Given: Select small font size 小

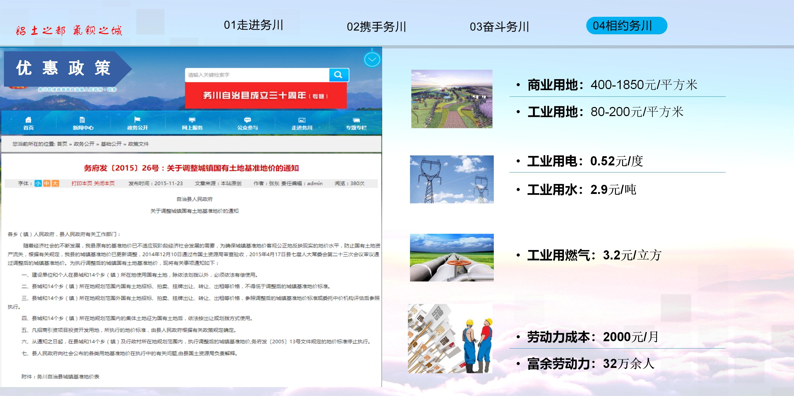Looking at the screenshot, I should (x=38, y=183).
